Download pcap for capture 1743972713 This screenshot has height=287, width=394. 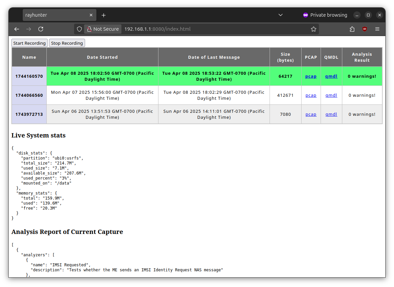(x=311, y=114)
